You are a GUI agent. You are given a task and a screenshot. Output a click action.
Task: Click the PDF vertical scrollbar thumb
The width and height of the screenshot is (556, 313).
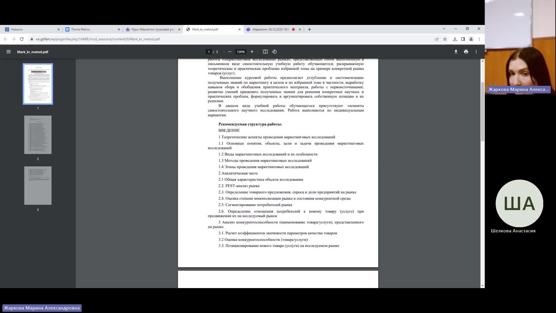482,112
